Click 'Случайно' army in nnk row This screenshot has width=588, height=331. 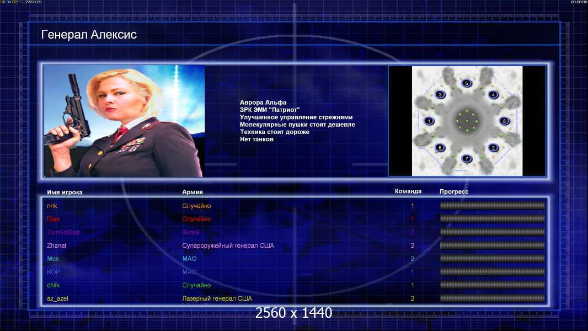click(196, 206)
